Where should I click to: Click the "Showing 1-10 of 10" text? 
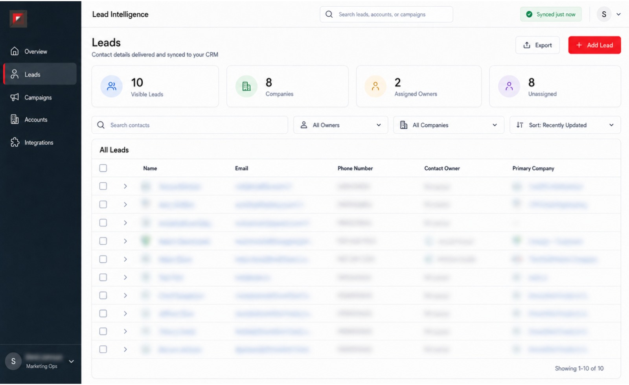point(579,369)
